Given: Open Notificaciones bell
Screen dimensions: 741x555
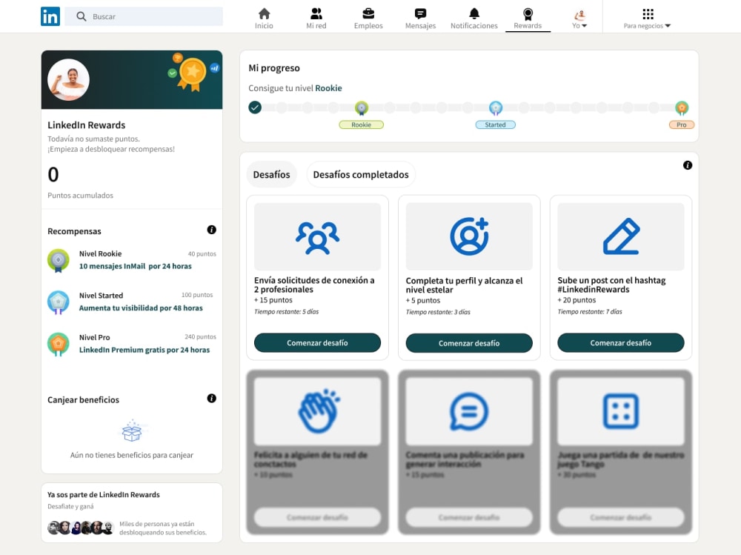Looking at the screenshot, I should [474, 19].
